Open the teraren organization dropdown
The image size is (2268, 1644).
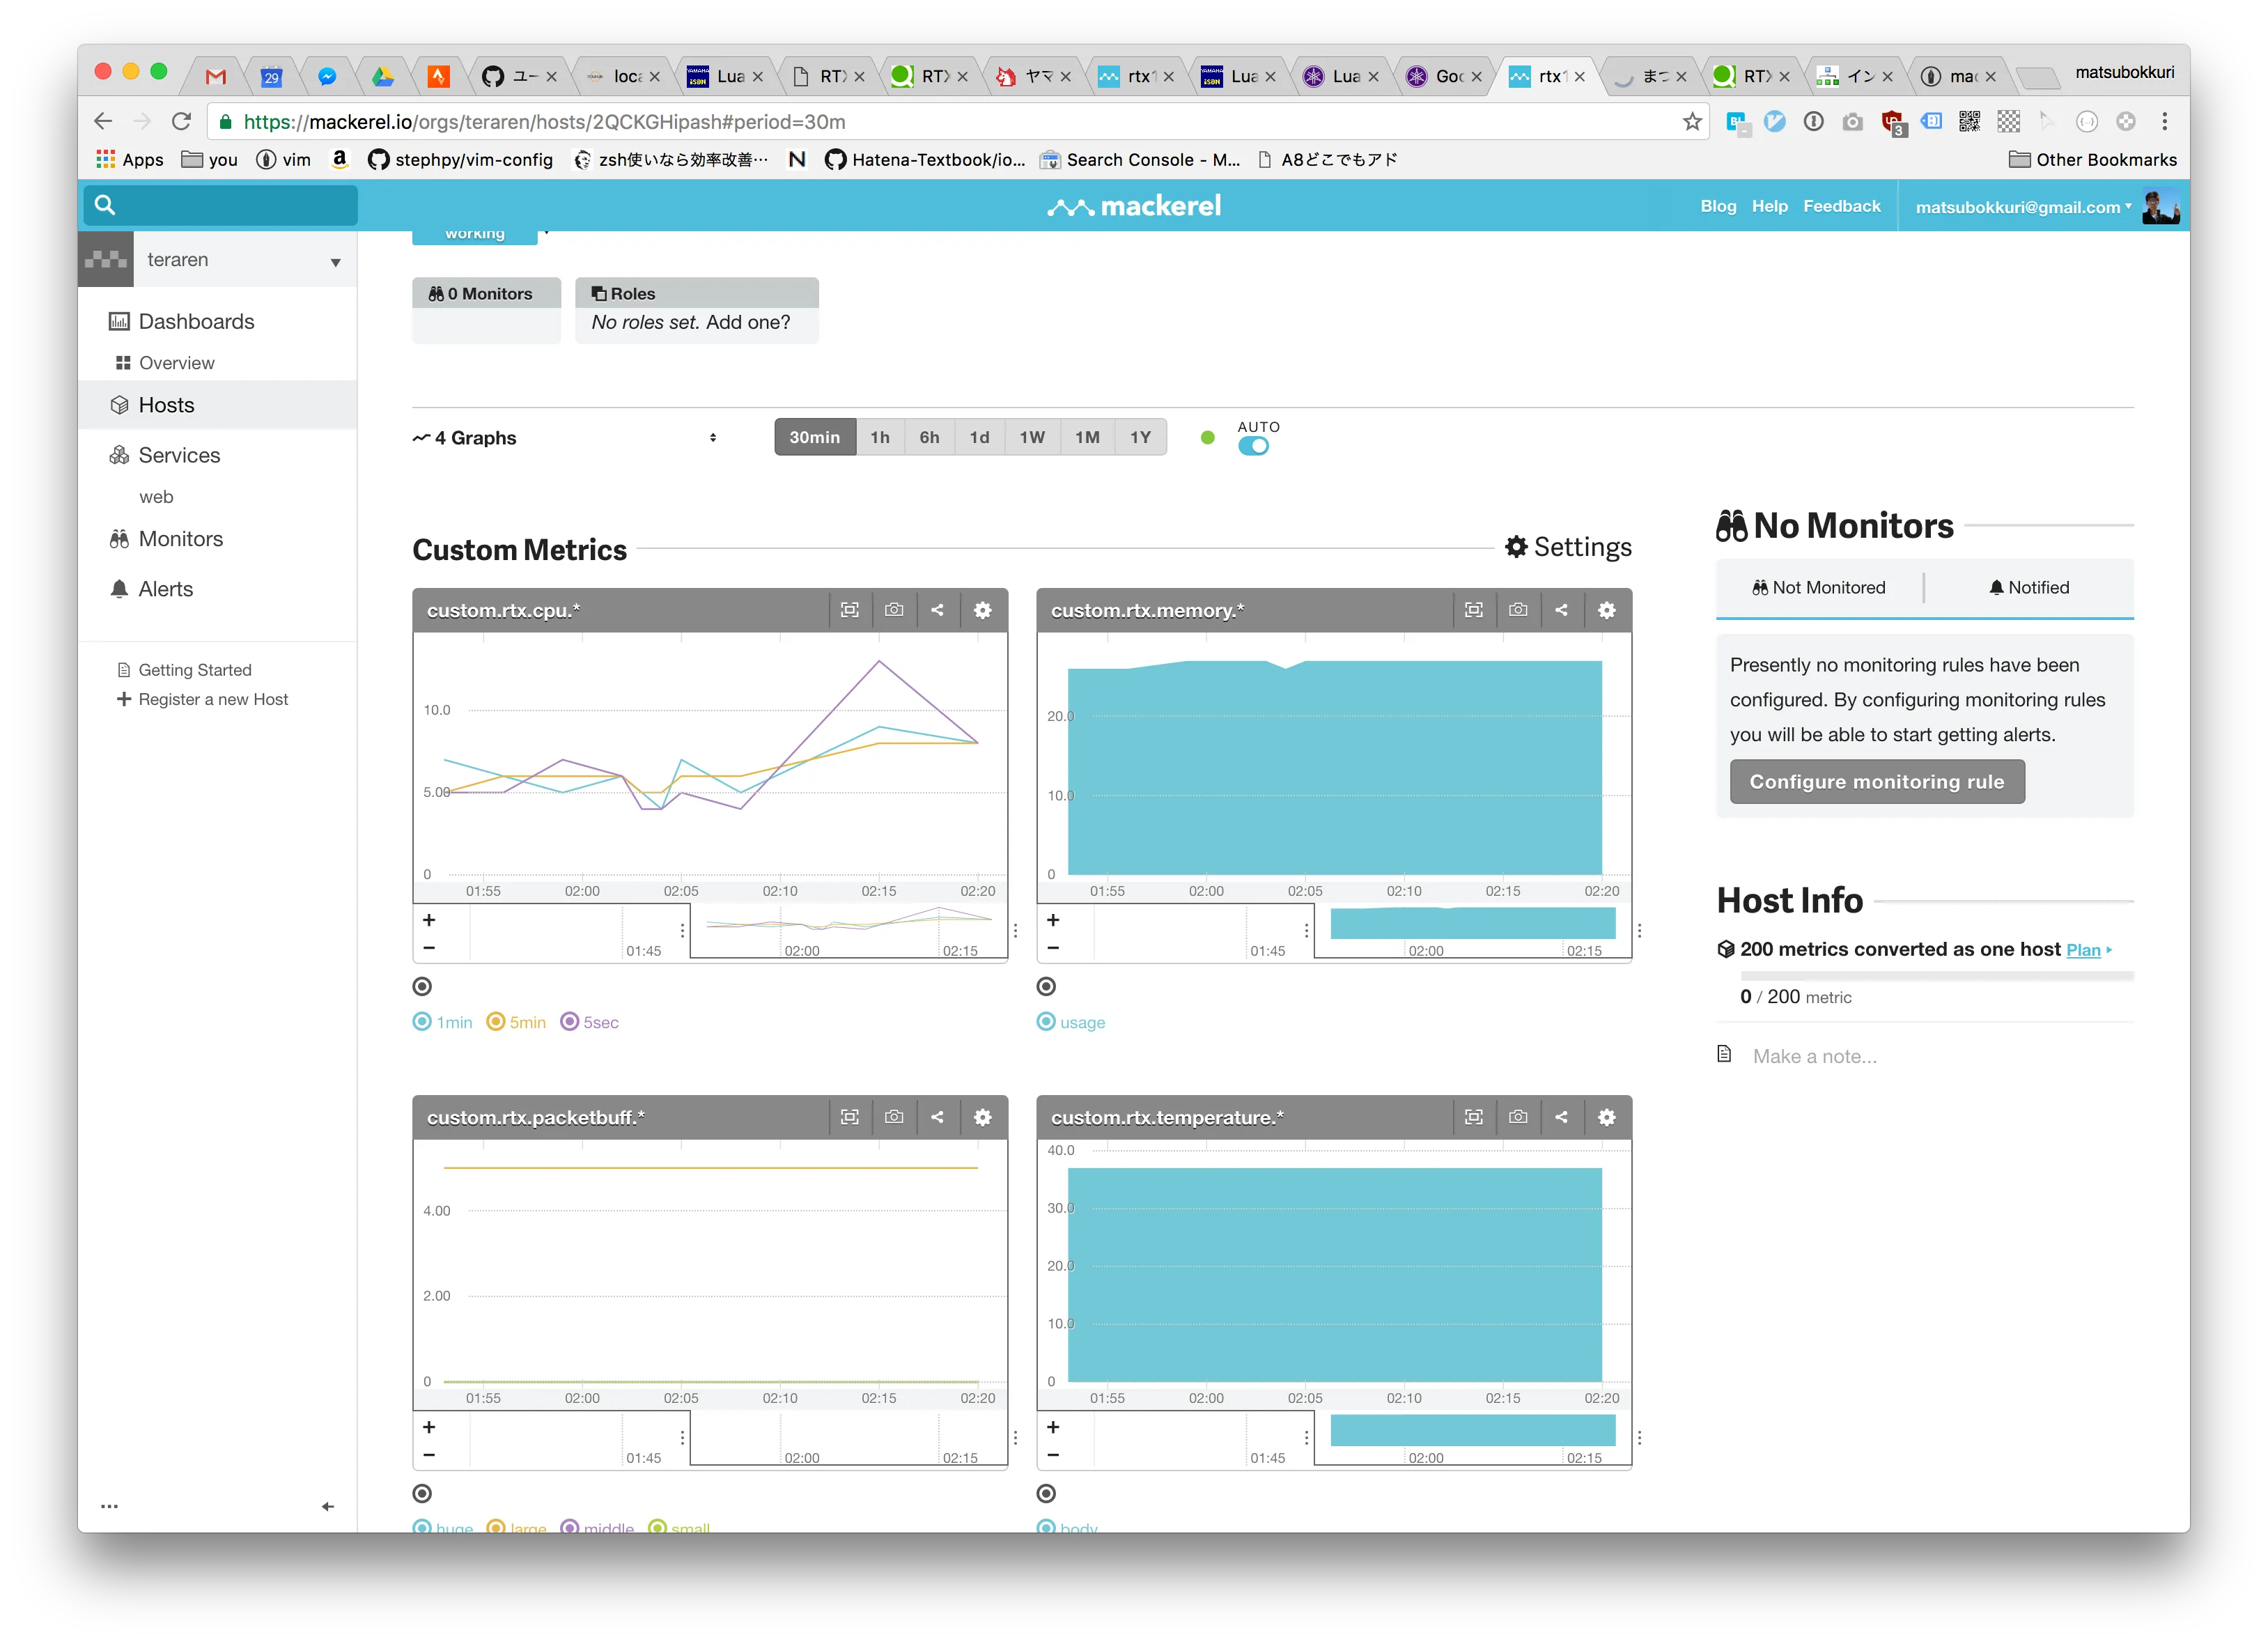245,260
